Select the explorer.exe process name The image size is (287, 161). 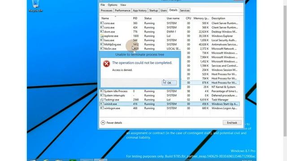coord(111,36)
